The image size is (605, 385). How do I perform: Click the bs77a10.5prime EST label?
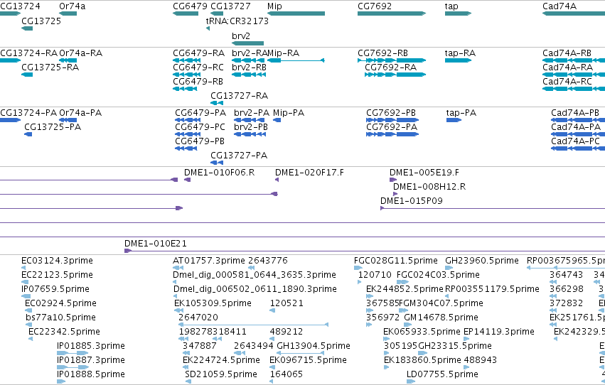tap(60, 318)
